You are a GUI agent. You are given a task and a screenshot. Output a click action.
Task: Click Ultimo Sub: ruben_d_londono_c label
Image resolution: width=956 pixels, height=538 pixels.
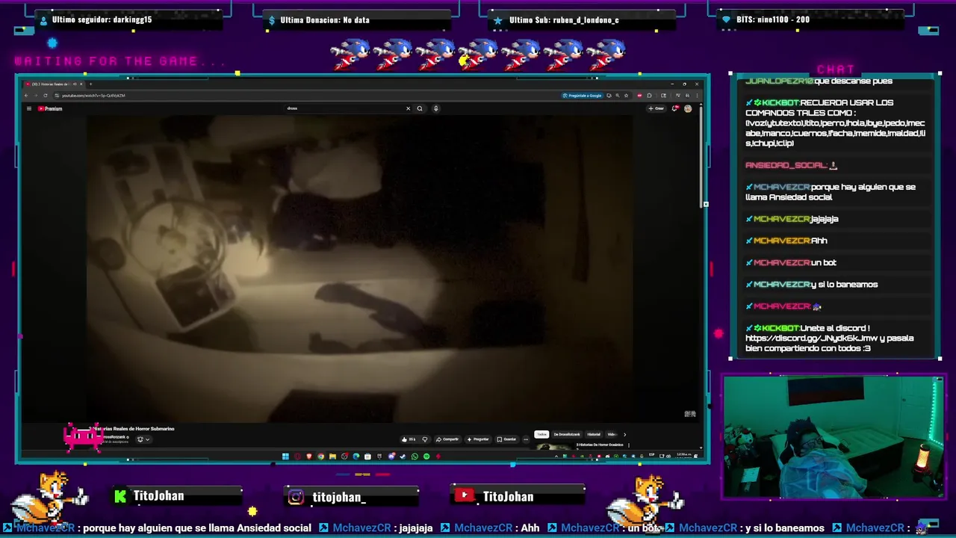[x=564, y=20]
